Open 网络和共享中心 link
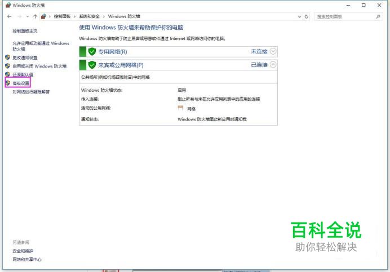This screenshot has height=272, width=390. pos(27,260)
